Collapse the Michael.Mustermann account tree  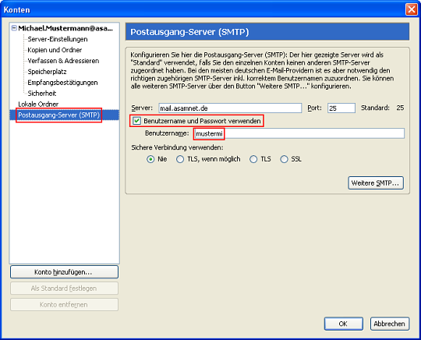14,28
